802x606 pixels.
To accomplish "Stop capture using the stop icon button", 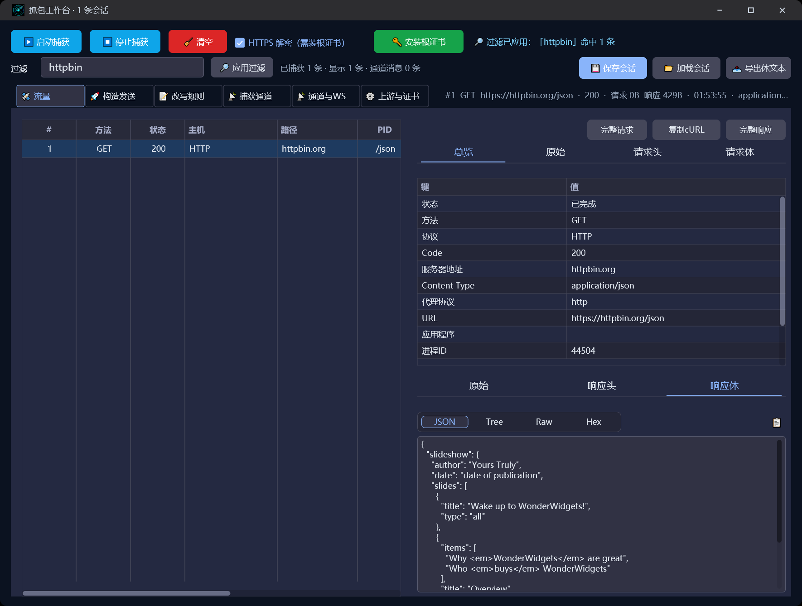I will pos(125,42).
